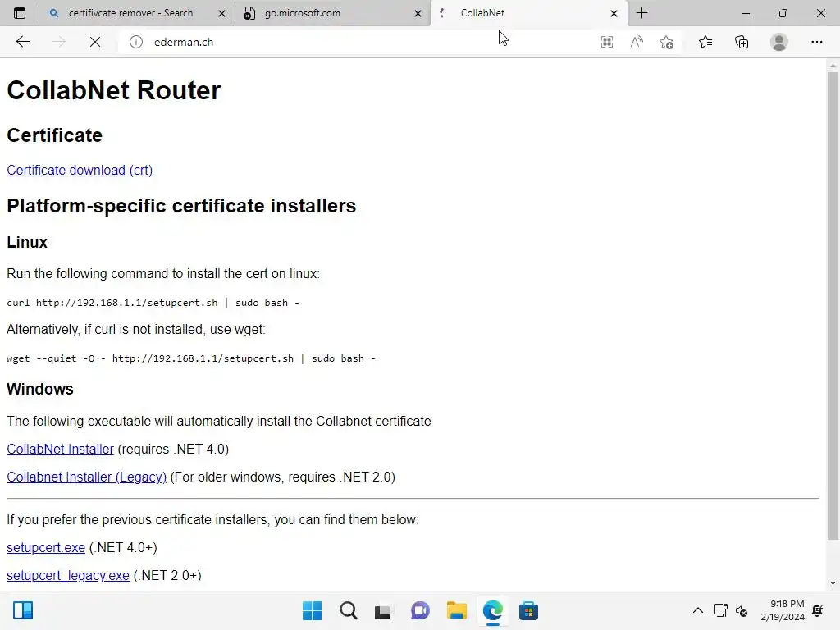The width and height of the screenshot is (840, 630).
Task: Open the Windows Start menu
Action: [x=313, y=610]
